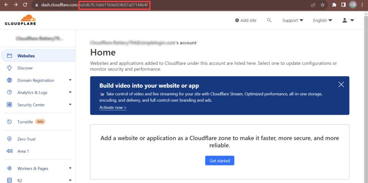Click 'Build video into your website or app' heading
Image resolution: width=368 pixels, height=183 pixels.
[149, 86]
